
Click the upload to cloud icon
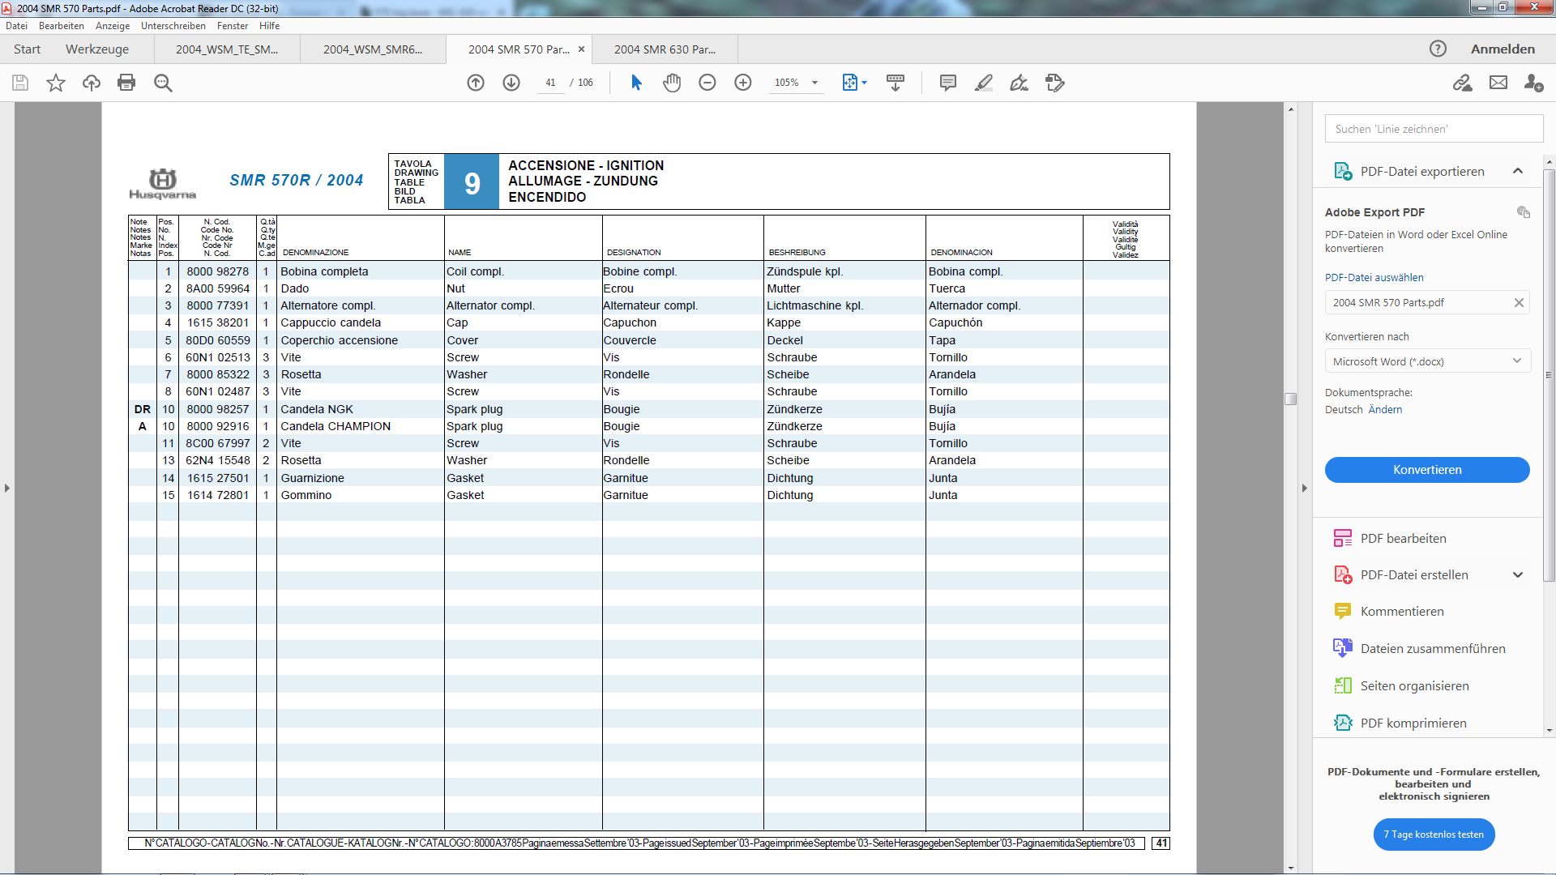coord(92,83)
